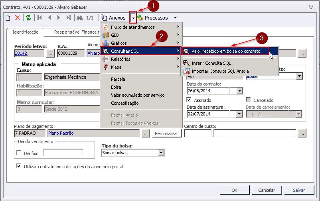Open the Data de assinatura date dropdown
The image size is (320, 201).
pos(239,114)
